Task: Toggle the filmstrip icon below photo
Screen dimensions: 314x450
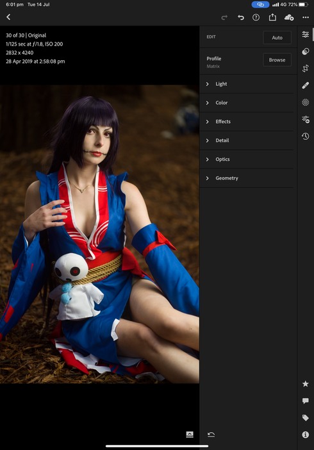Action: [x=190, y=435]
